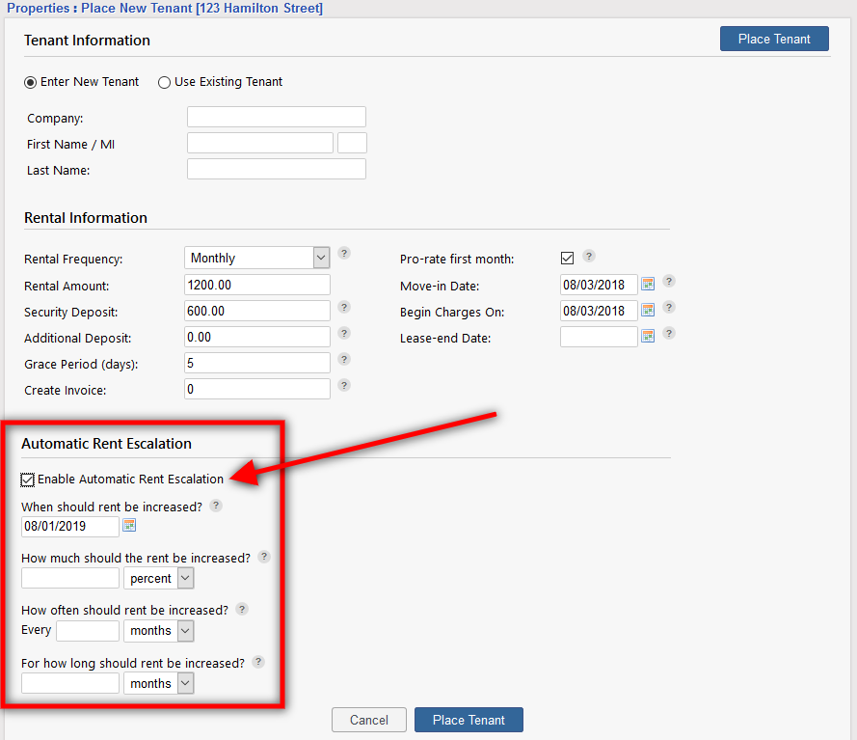The height and width of the screenshot is (740, 857).
Task: Click the Place Tenant button at the top
Action: pyautogui.click(x=774, y=39)
